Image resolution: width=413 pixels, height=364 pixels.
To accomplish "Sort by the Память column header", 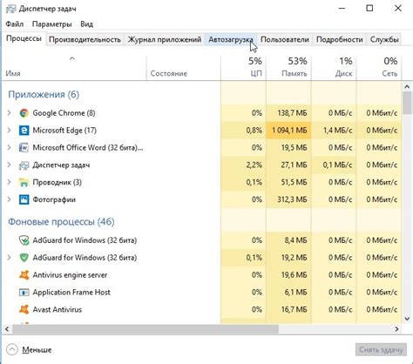I will click(288, 68).
